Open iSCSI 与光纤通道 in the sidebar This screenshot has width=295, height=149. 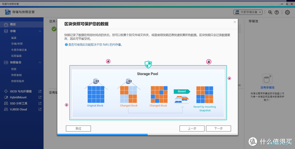tap(21, 91)
